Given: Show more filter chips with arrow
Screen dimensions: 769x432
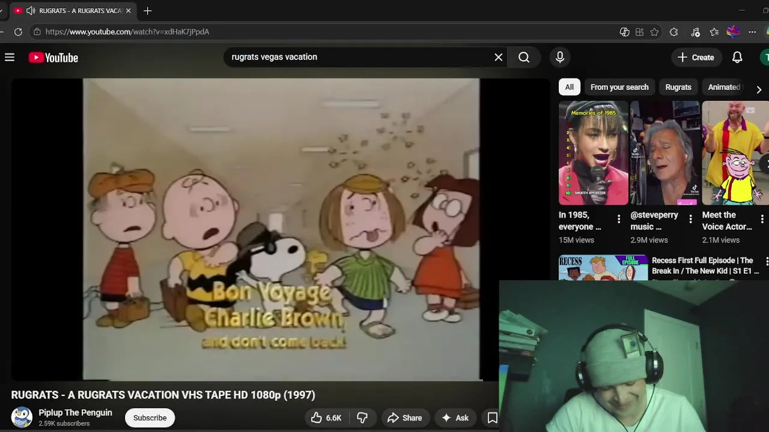Looking at the screenshot, I should 759,89.
